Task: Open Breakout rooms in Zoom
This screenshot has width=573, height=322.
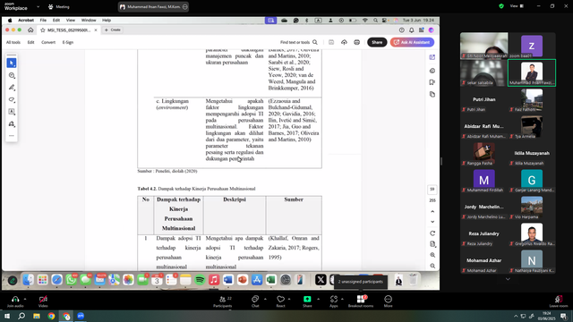Action: tap(361, 301)
